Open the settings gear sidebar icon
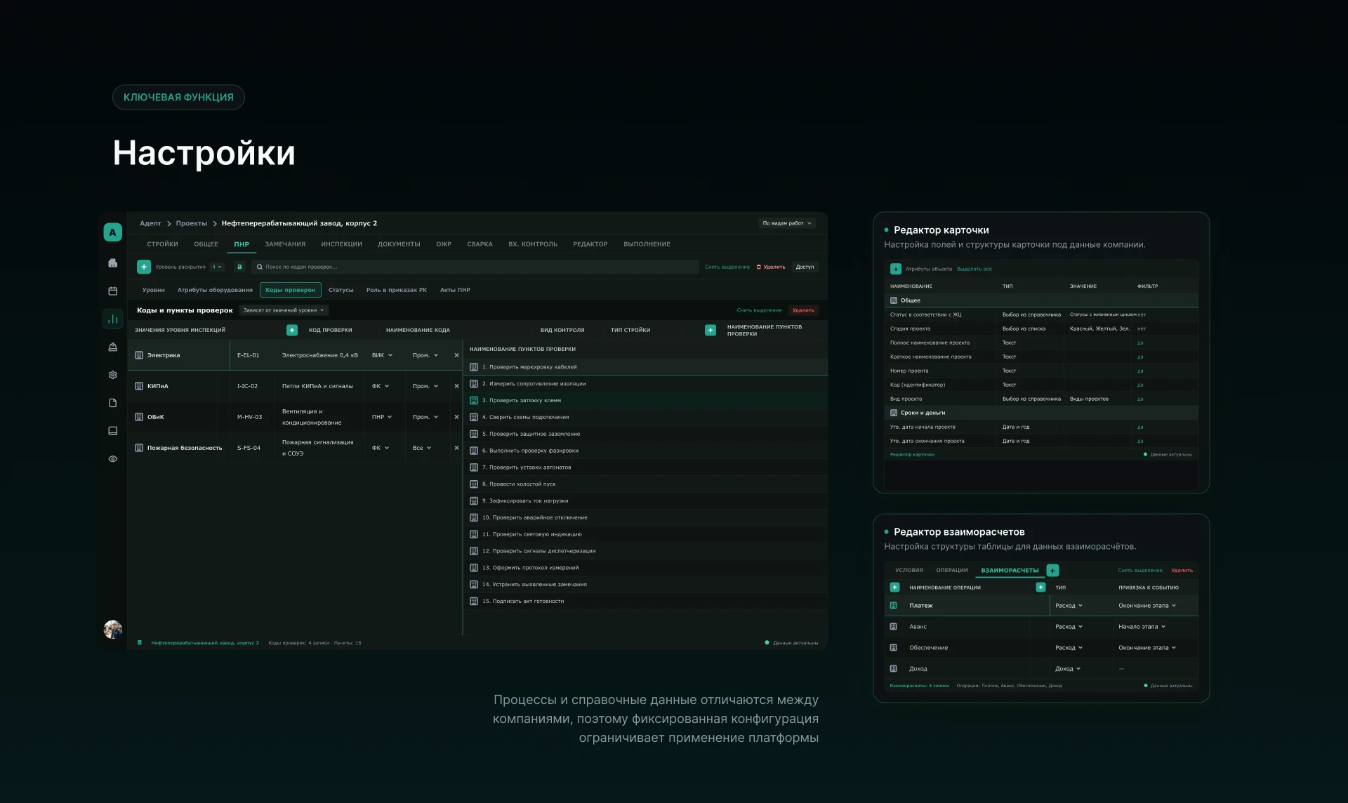The height and width of the screenshot is (803, 1348). [x=112, y=375]
